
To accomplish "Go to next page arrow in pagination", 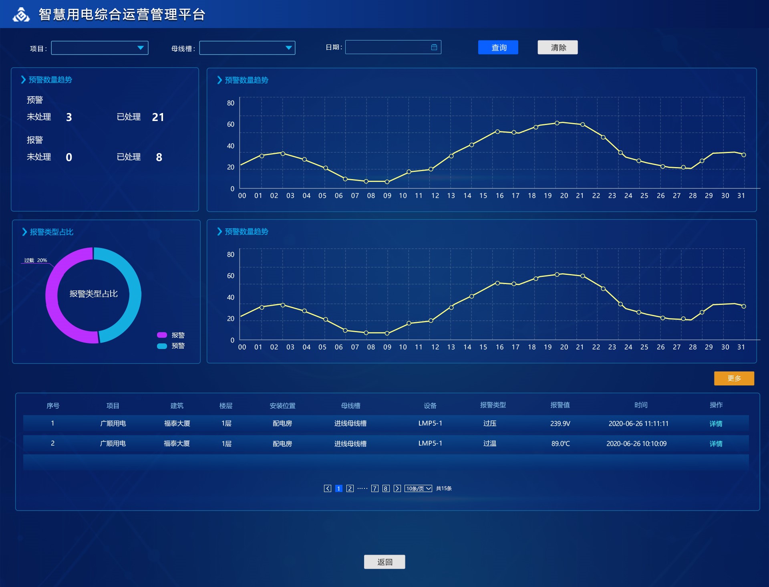I will pos(397,488).
